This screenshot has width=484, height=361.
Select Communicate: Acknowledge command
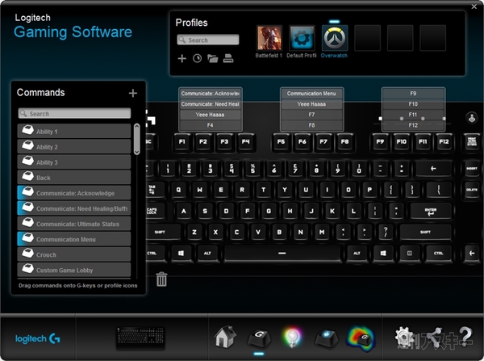pyautogui.click(x=74, y=193)
